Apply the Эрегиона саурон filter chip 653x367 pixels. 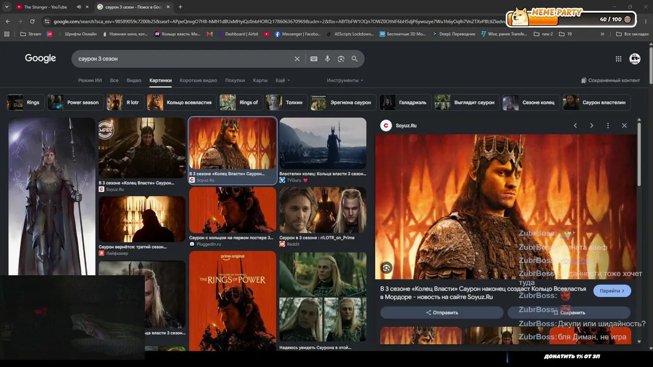343,102
